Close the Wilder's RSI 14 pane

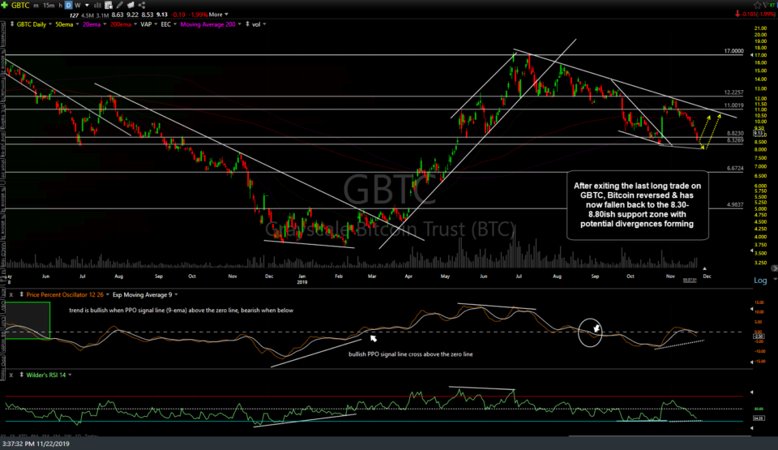(11, 375)
